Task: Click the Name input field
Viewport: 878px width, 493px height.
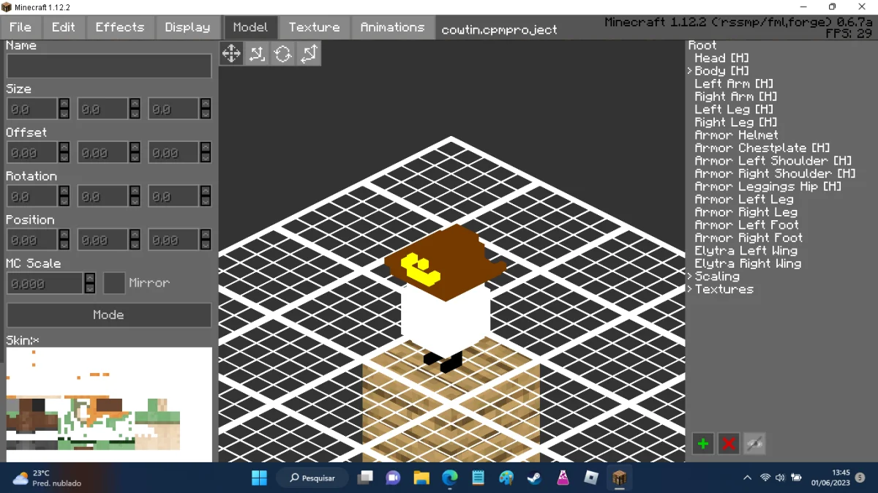Action: tap(109, 66)
